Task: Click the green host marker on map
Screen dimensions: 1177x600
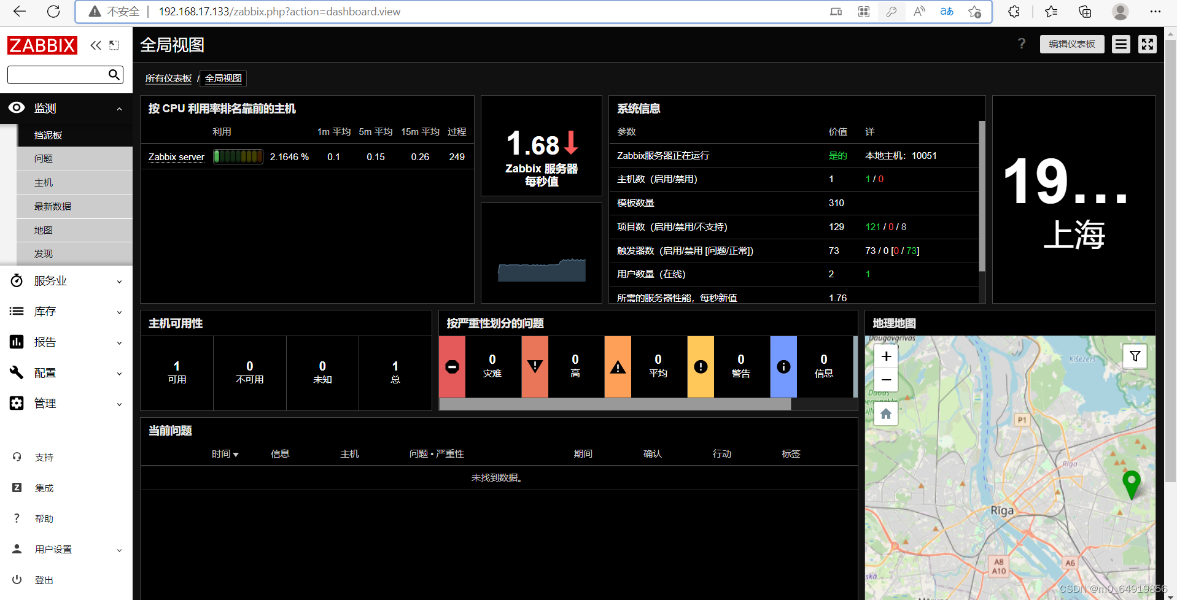Action: coord(1131,484)
